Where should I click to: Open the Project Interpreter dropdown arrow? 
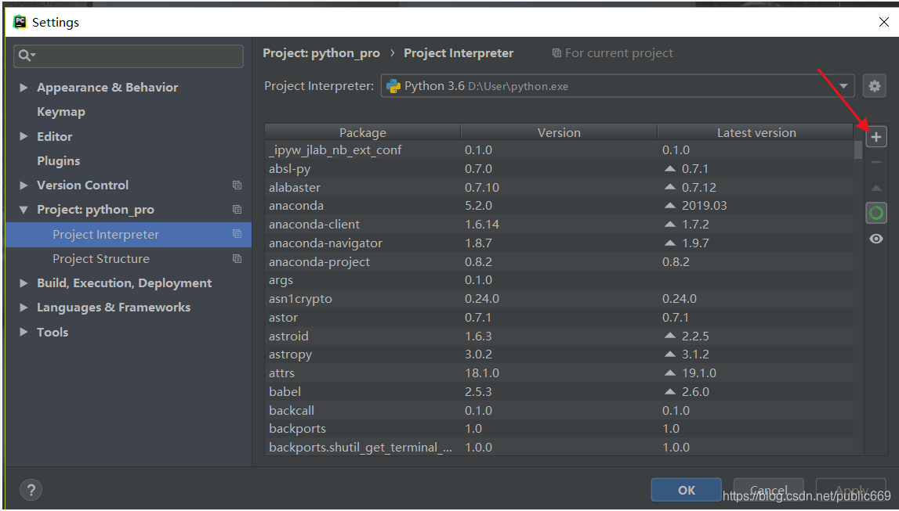pos(843,86)
